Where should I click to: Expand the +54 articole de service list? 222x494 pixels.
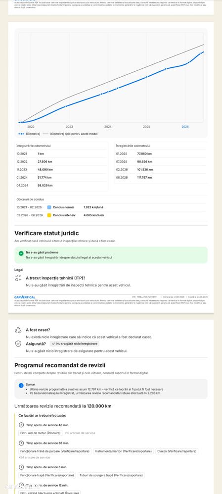click(35, 457)
